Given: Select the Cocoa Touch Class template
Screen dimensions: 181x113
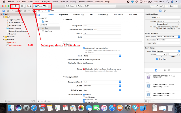Looking at the screenshot, I should coord(163,77).
